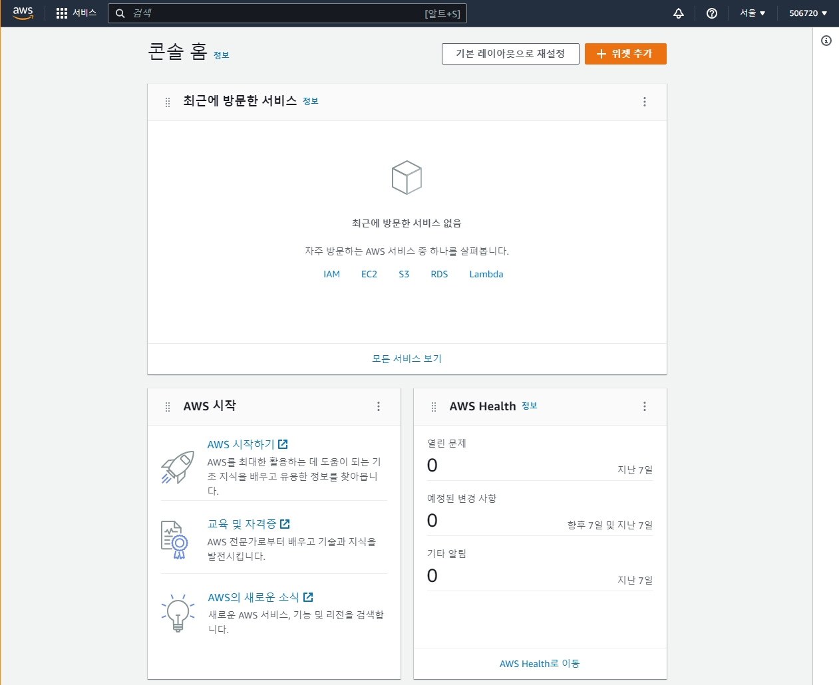Grab the drag handle of 최근에 방문한 서비스

(x=168, y=102)
